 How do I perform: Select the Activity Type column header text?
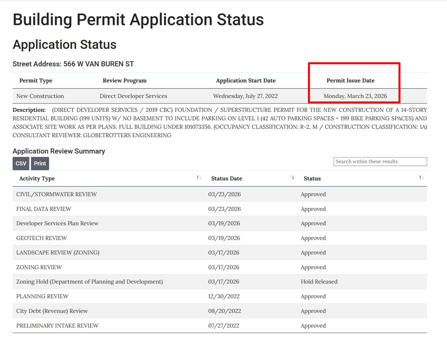tap(37, 179)
